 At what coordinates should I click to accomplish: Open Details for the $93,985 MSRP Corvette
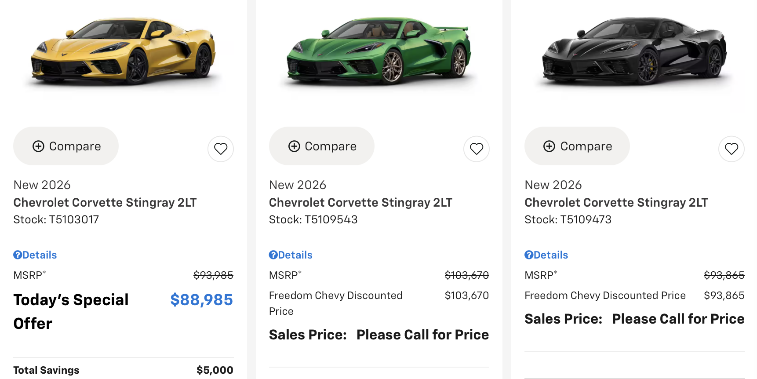pos(35,255)
